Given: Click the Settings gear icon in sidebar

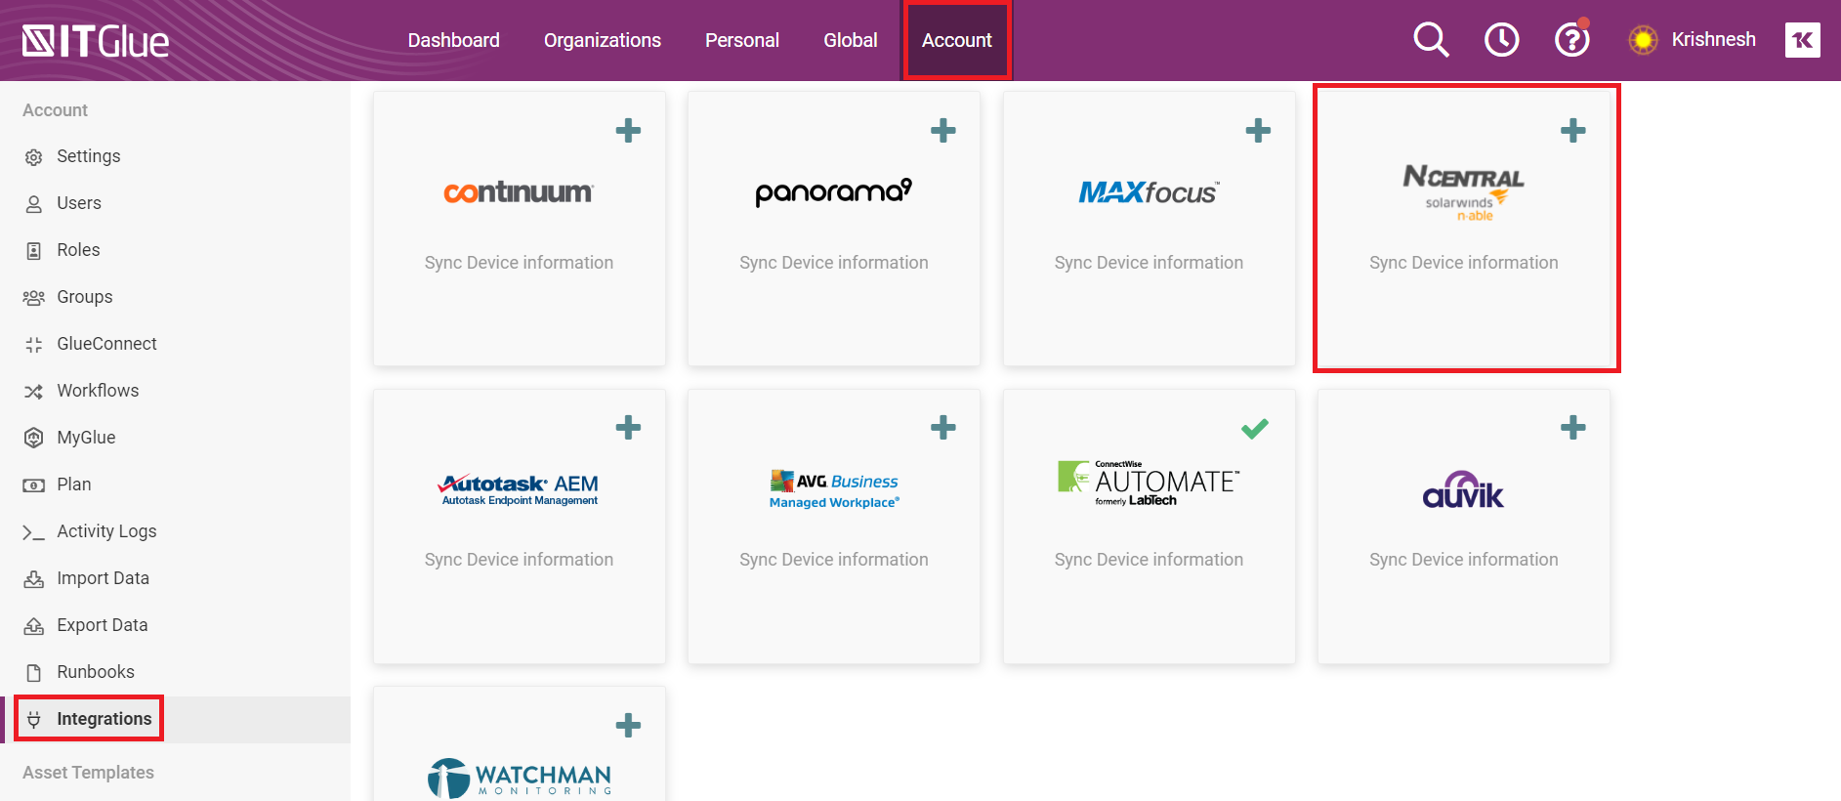Looking at the screenshot, I should 33,157.
